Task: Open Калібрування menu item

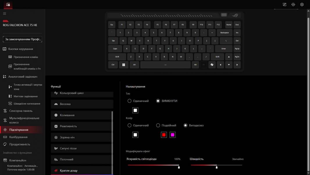Action: 18,137
